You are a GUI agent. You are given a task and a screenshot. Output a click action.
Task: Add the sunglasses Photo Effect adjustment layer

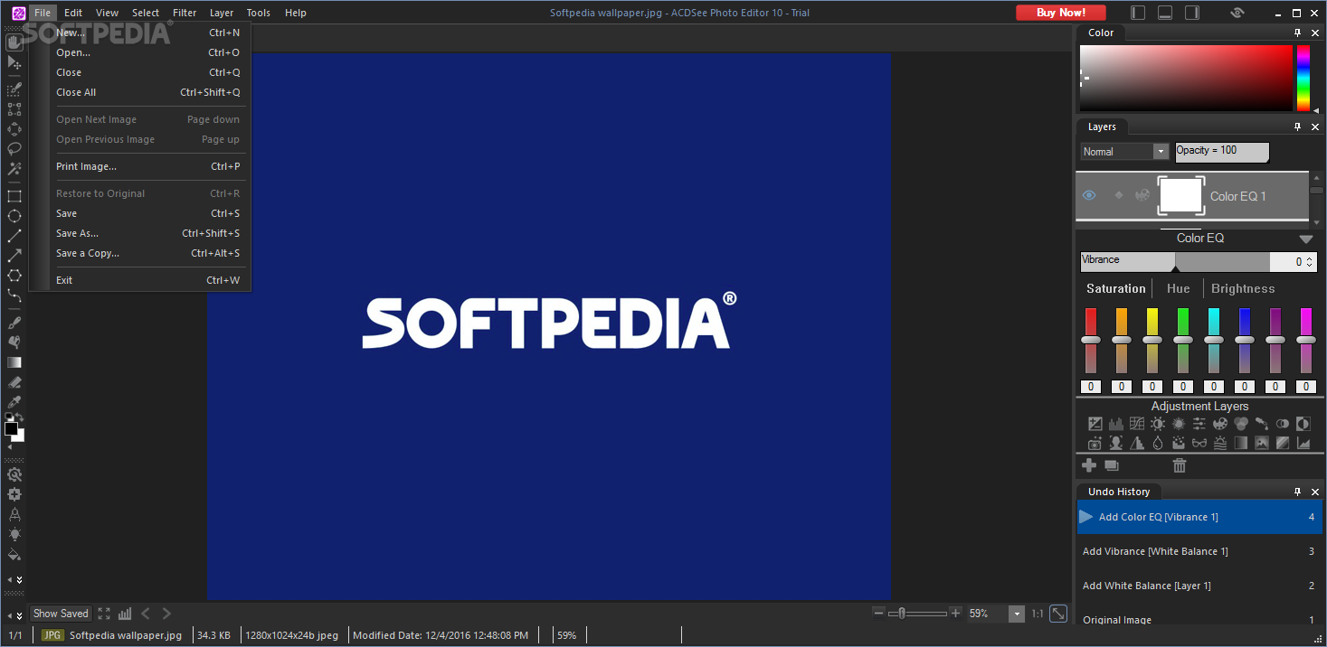coord(1199,443)
